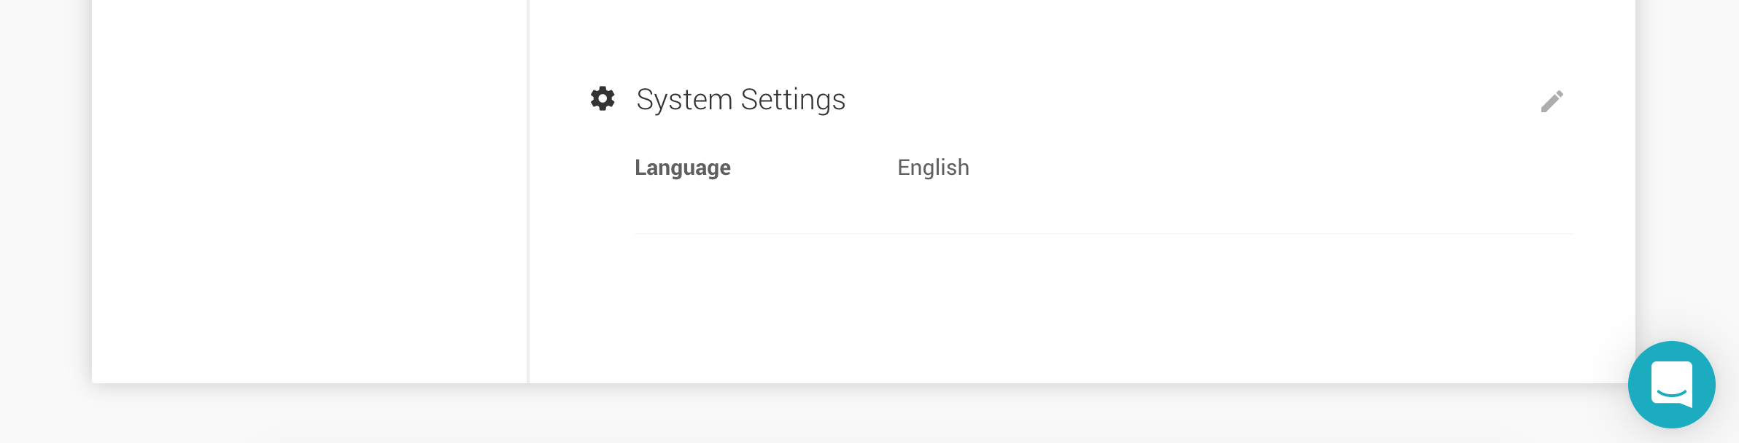This screenshot has width=1739, height=443.
Task: Open the teal chat widget
Action: click(1671, 385)
